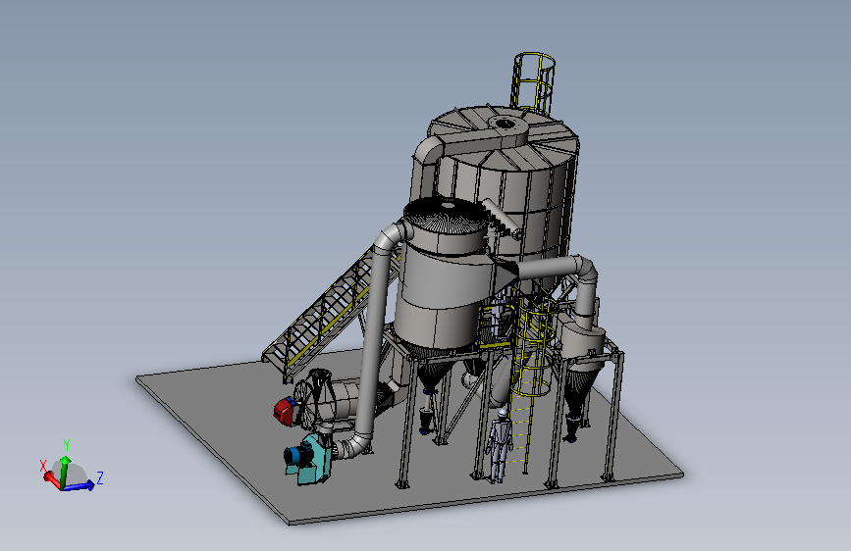Click the green Y axis arrow of triad
Viewport: 851px width, 551px height.
click(65, 471)
